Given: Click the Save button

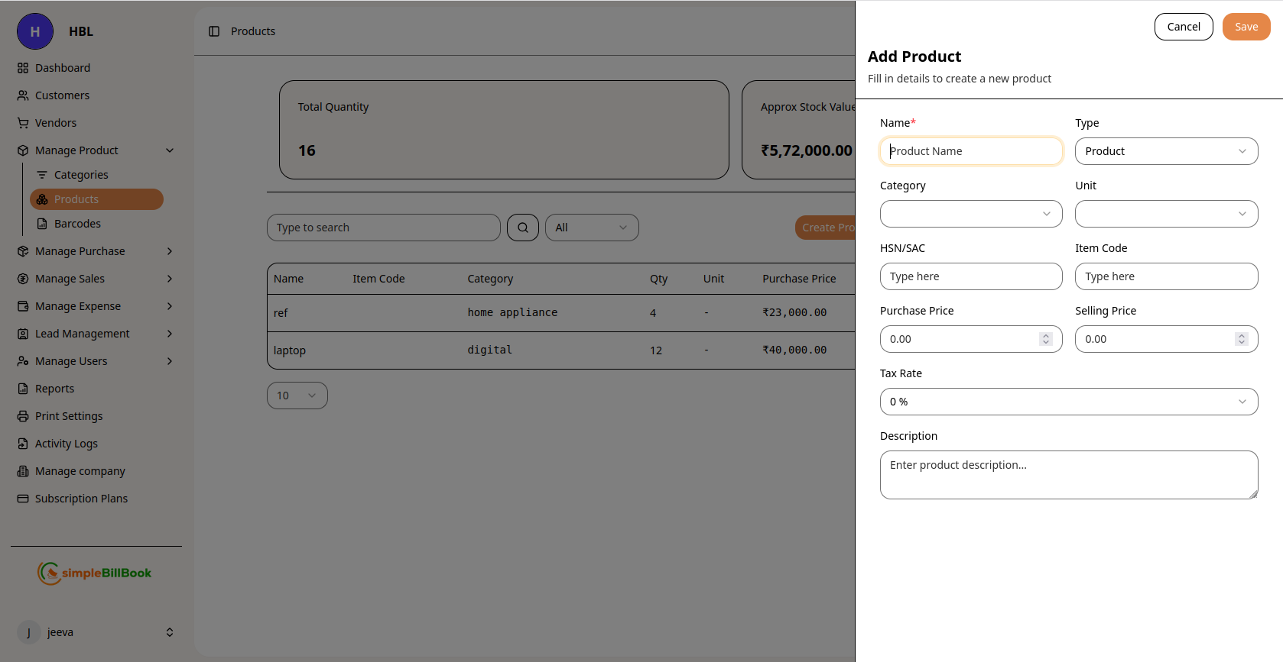Looking at the screenshot, I should pos(1246,27).
